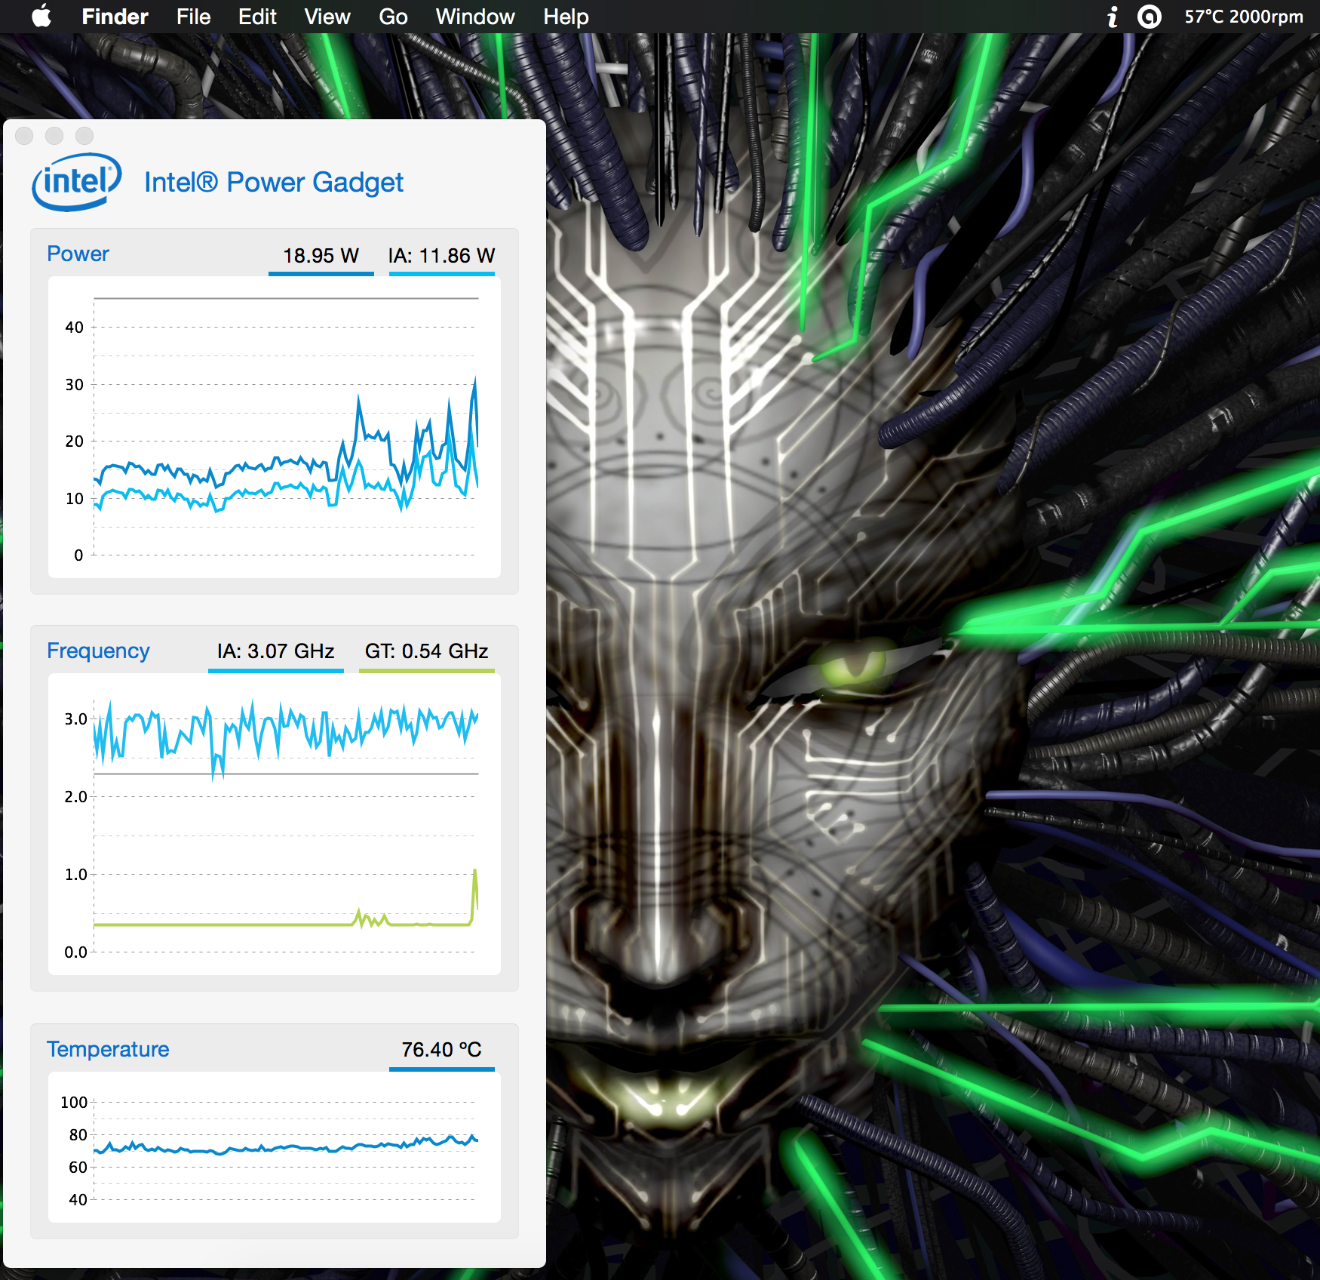Screen dimensions: 1320x1280
Task: Select the IA: 3.07 GHz frequency value
Action: click(x=276, y=652)
